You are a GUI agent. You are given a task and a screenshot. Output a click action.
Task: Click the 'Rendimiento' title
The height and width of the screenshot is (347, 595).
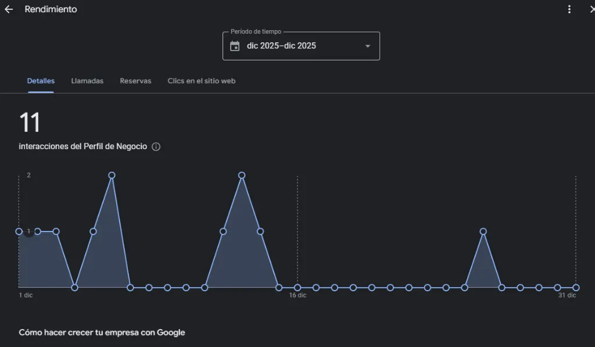tap(51, 9)
